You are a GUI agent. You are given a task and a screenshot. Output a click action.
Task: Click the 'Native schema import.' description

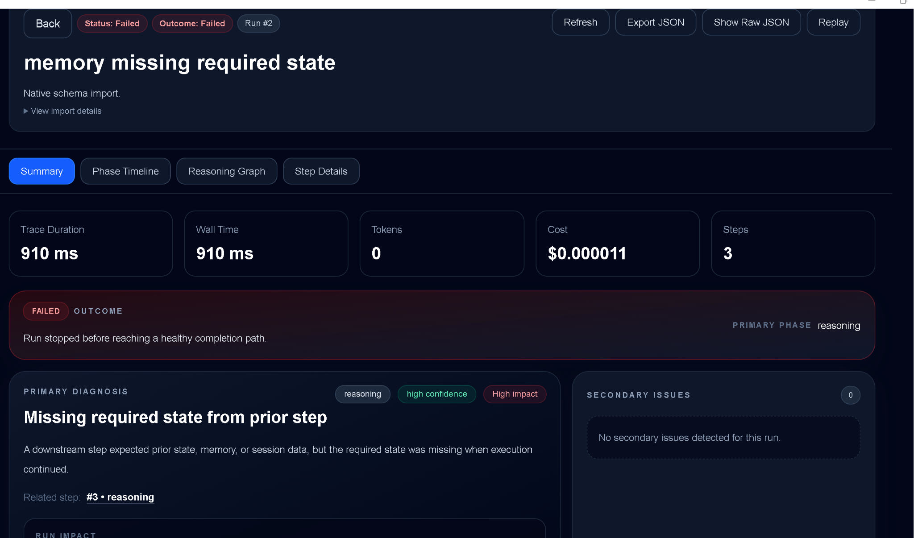(x=72, y=93)
